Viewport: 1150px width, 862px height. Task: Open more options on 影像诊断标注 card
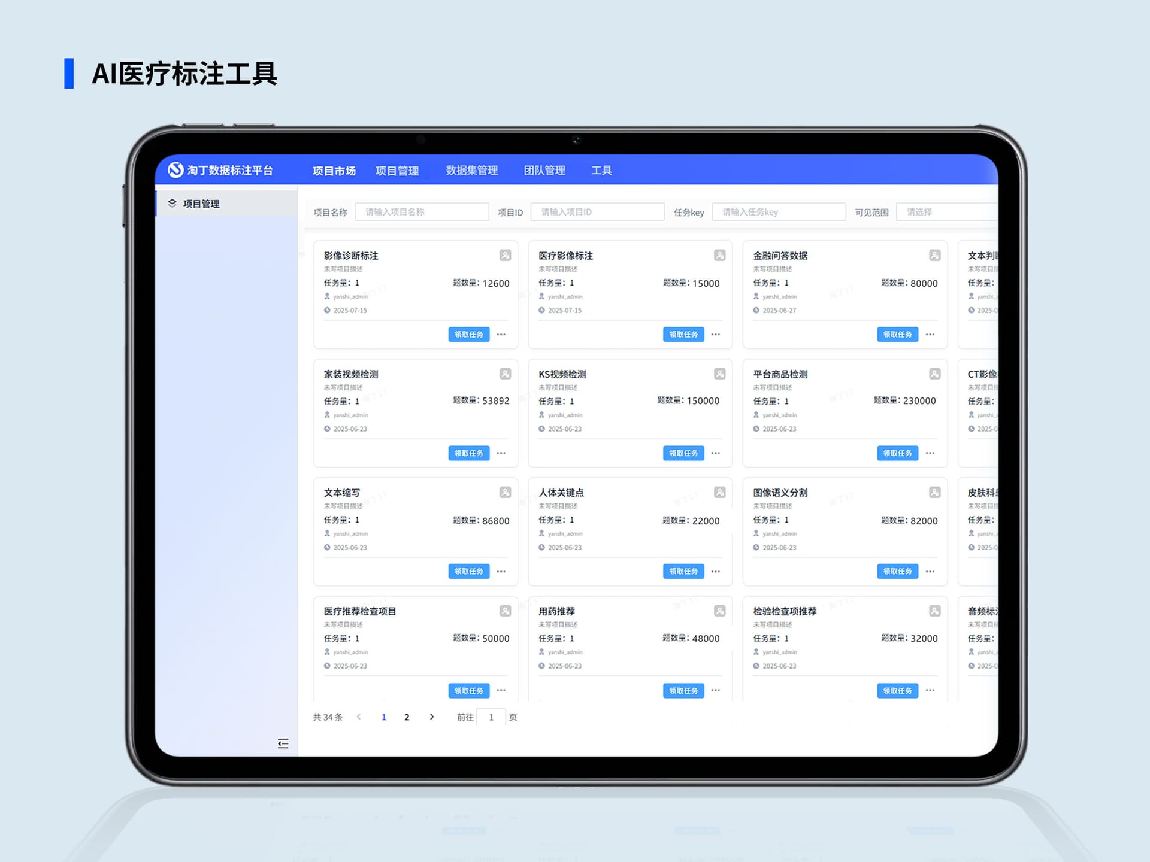pos(501,335)
